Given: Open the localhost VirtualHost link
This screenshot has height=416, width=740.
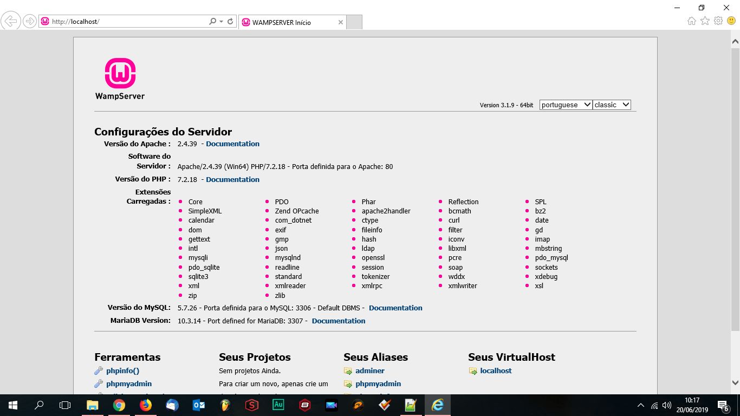Looking at the screenshot, I should pos(496,371).
